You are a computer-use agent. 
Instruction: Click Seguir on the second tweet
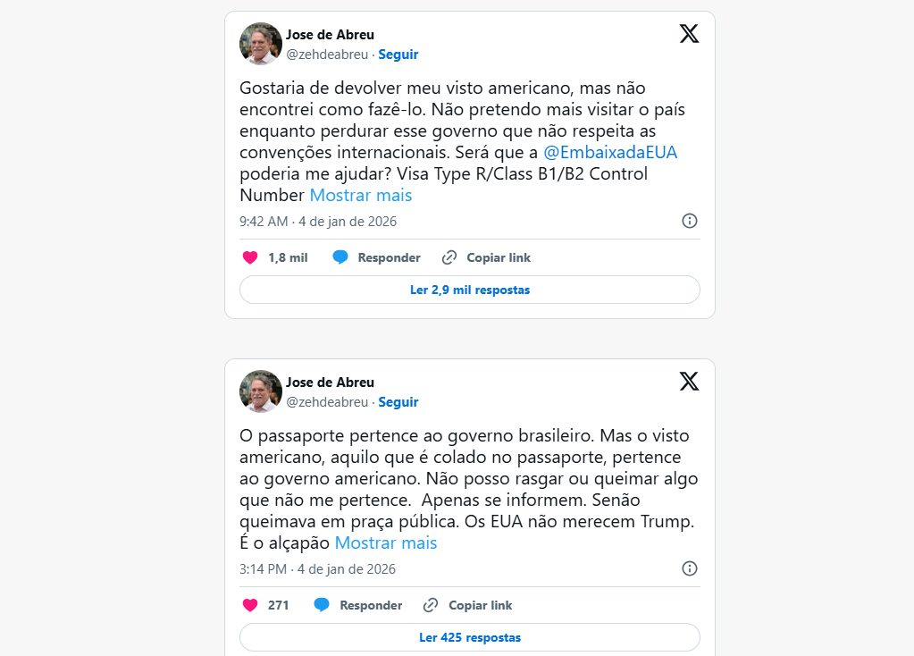(398, 402)
